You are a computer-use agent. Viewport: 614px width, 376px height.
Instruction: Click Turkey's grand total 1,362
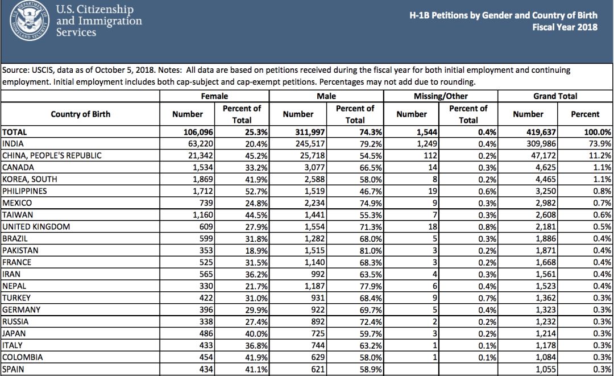click(546, 298)
